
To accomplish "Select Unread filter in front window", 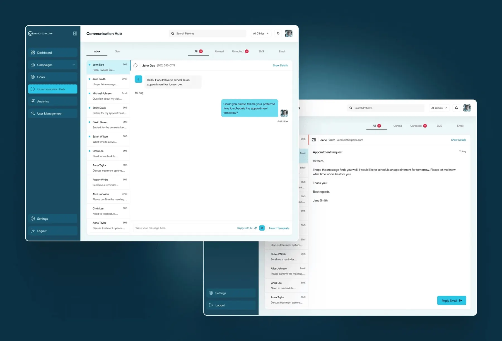I will tap(219, 51).
